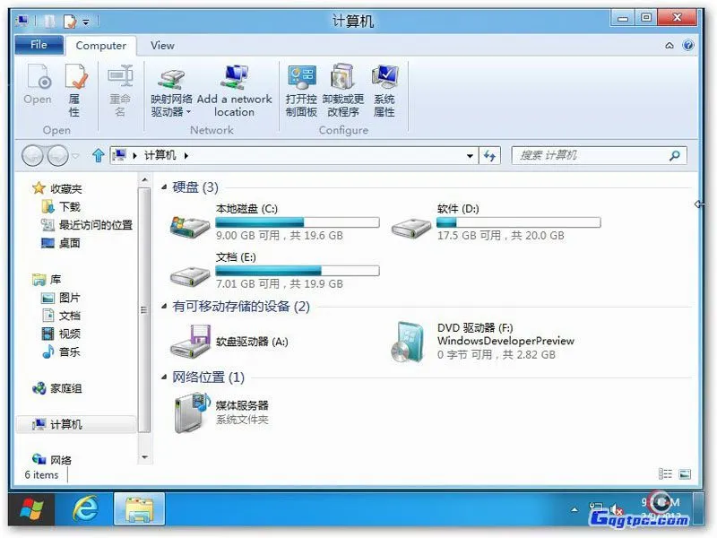Switch to details view in status bar
This screenshot has width=717, height=538.
point(665,473)
